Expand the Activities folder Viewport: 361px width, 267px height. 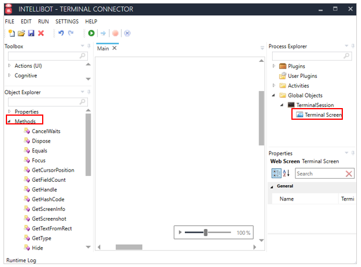pyautogui.click(x=274, y=85)
